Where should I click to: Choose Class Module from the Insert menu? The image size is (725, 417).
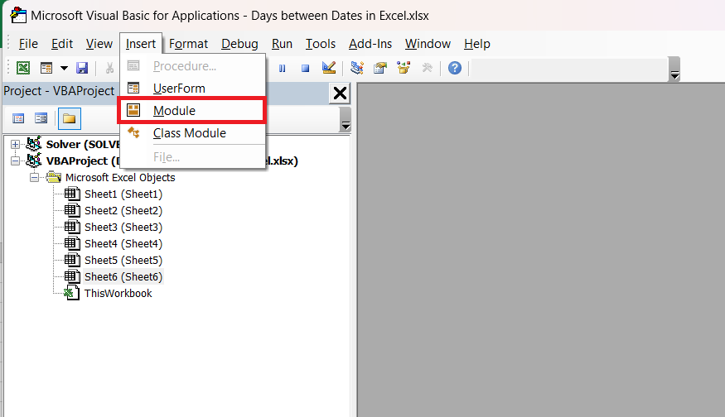[x=192, y=133]
